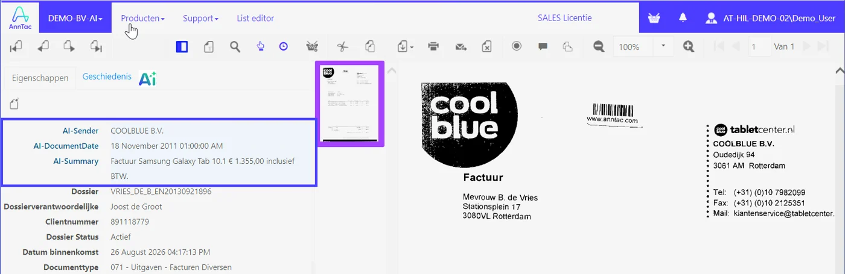This screenshot has width=845, height=274.
Task: Click the comment speech bubble icon
Action: 543,46
